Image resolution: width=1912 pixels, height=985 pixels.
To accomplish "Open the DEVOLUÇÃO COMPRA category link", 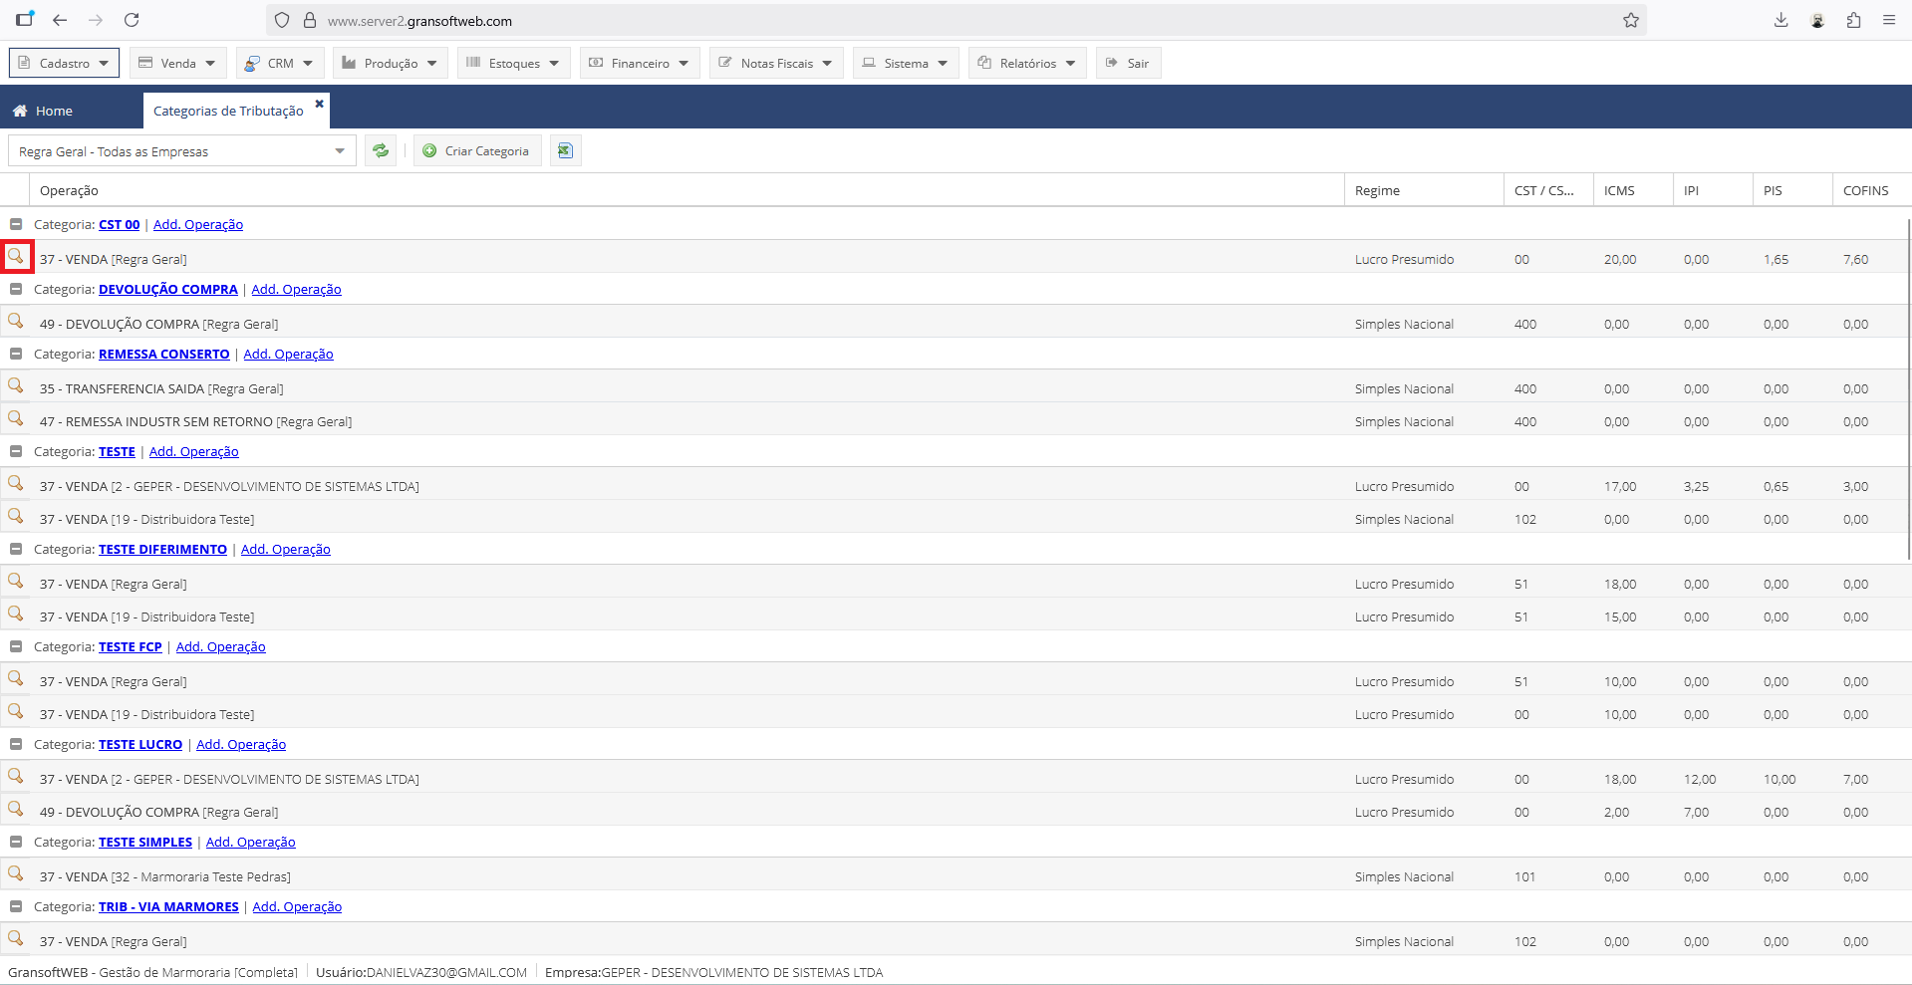I will (x=167, y=290).
